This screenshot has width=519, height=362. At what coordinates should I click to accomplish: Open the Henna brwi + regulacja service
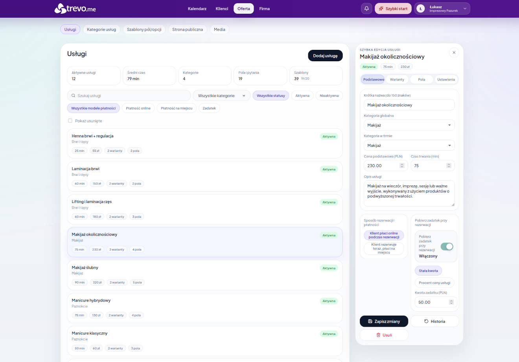tap(205, 143)
